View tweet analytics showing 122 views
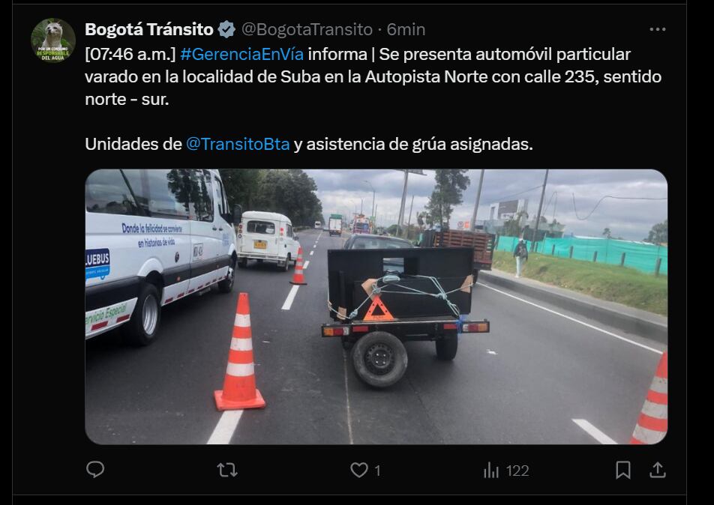The height and width of the screenshot is (505, 714). 506,471
